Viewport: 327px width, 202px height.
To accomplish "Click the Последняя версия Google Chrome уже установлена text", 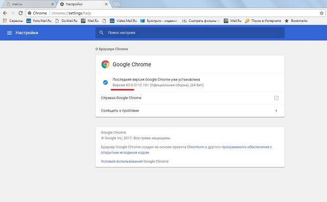I will pos(156,80).
